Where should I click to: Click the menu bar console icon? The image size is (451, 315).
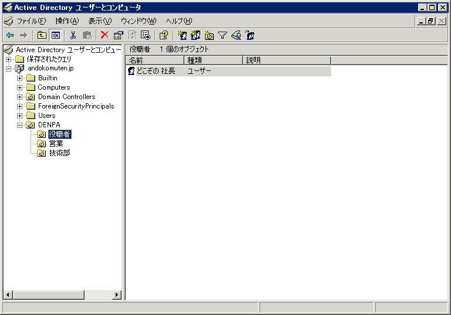click(9, 21)
